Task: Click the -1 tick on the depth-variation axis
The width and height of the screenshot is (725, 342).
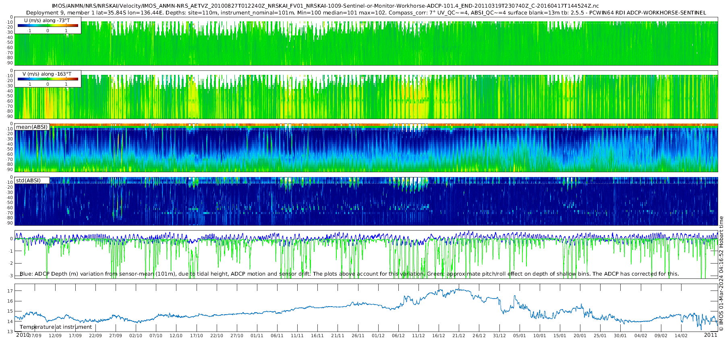Action: point(10,251)
